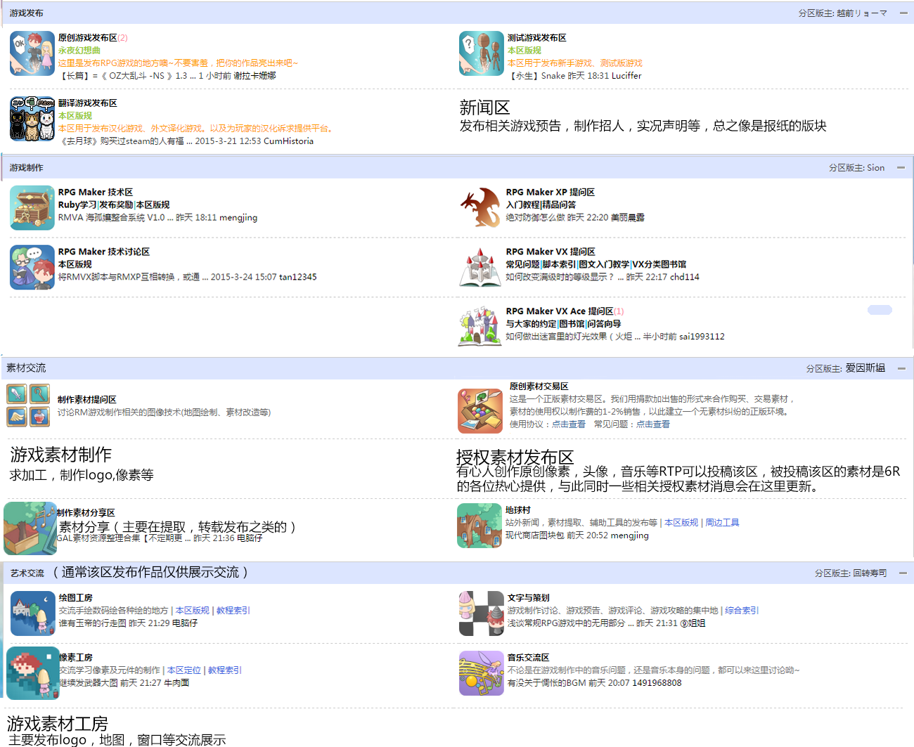
Task: Open the 制作素材提问区 tools icon
Action: [x=29, y=405]
